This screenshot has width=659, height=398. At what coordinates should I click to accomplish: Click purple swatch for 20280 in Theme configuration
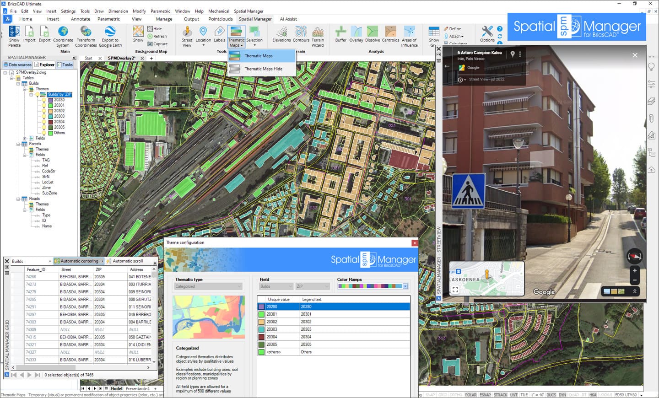click(x=261, y=307)
